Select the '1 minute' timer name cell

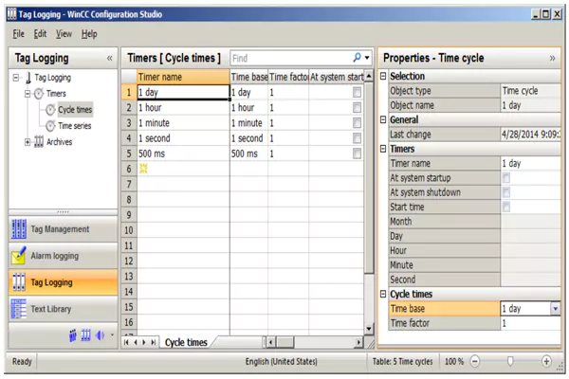(x=183, y=123)
